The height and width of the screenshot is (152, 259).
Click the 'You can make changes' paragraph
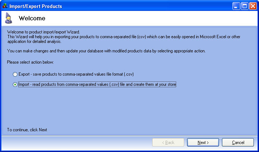[106, 51]
